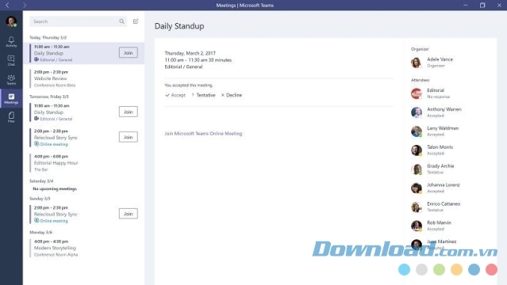Click the Adele Vance name

(x=440, y=59)
